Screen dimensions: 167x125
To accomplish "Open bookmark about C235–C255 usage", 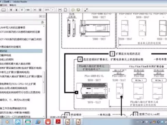I will [15, 117].
